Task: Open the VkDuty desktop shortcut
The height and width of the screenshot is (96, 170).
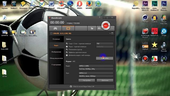Action: tap(164, 60)
